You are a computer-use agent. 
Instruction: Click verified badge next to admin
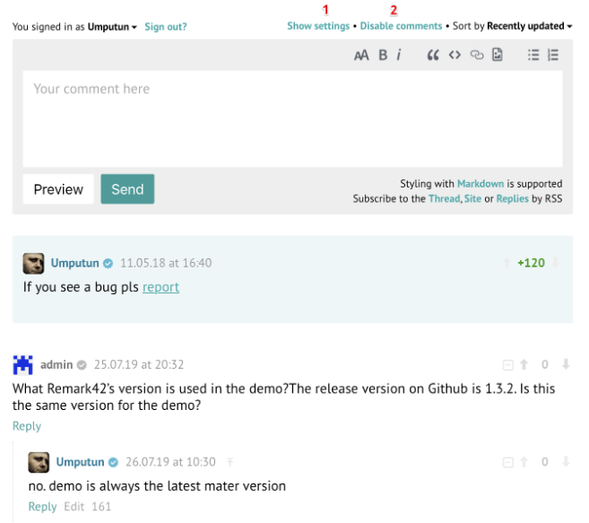click(82, 365)
